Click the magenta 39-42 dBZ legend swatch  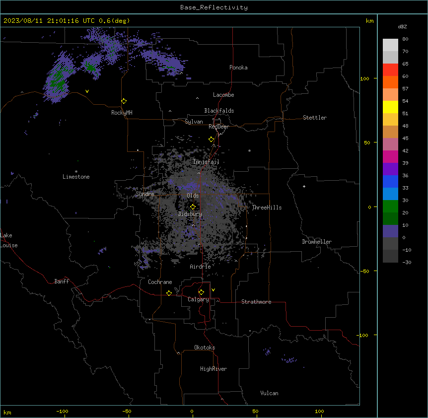tap(390, 156)
